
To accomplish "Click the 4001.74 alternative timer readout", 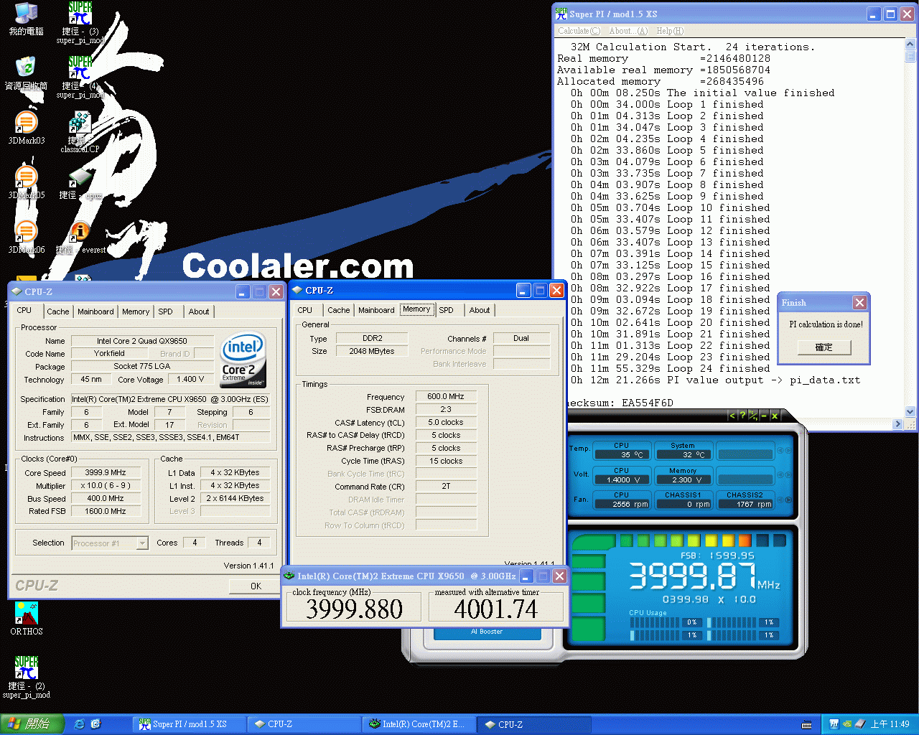I will pyautogui.click(x=496, y=609).
